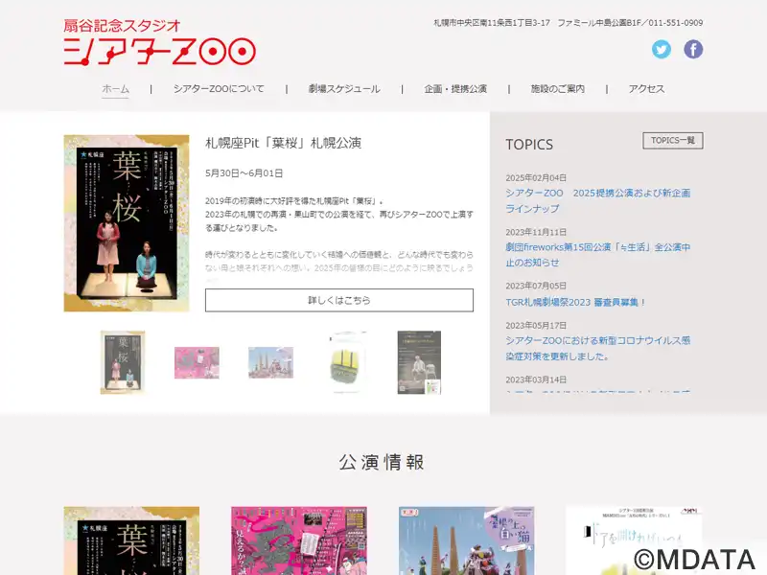Click the 2023年07月05日 topic date

(536, 286)
